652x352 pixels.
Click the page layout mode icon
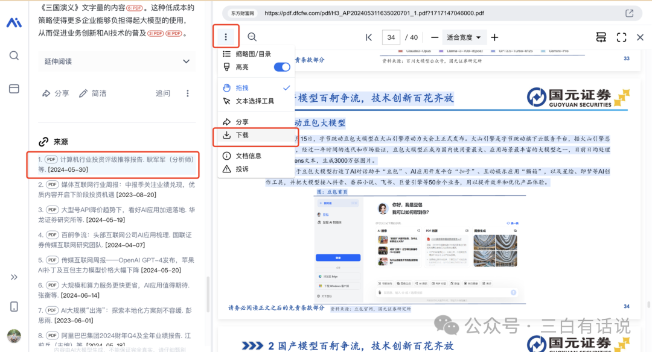601,37
